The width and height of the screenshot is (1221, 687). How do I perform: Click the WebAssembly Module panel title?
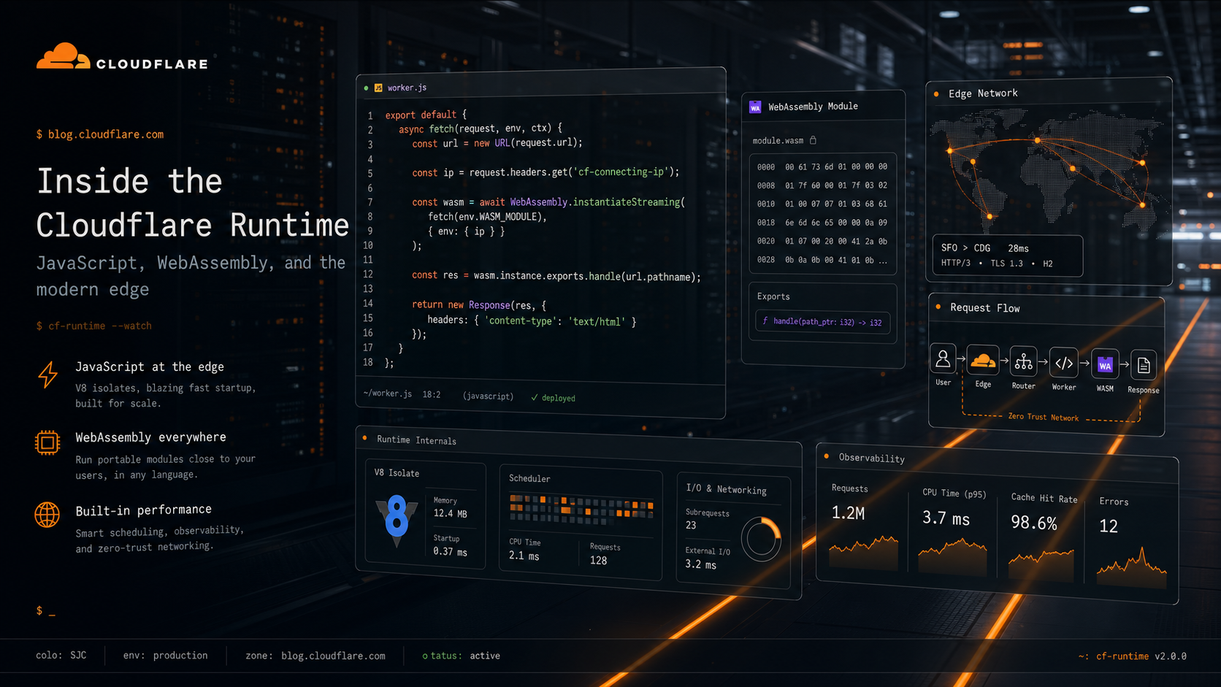pyautogui.click(x=813, y=107)
